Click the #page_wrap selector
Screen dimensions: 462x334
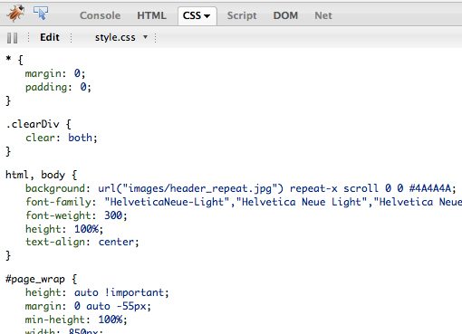tap(35, 279)
